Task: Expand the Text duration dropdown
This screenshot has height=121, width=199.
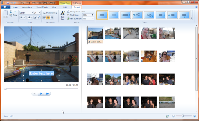Action: 93,18
